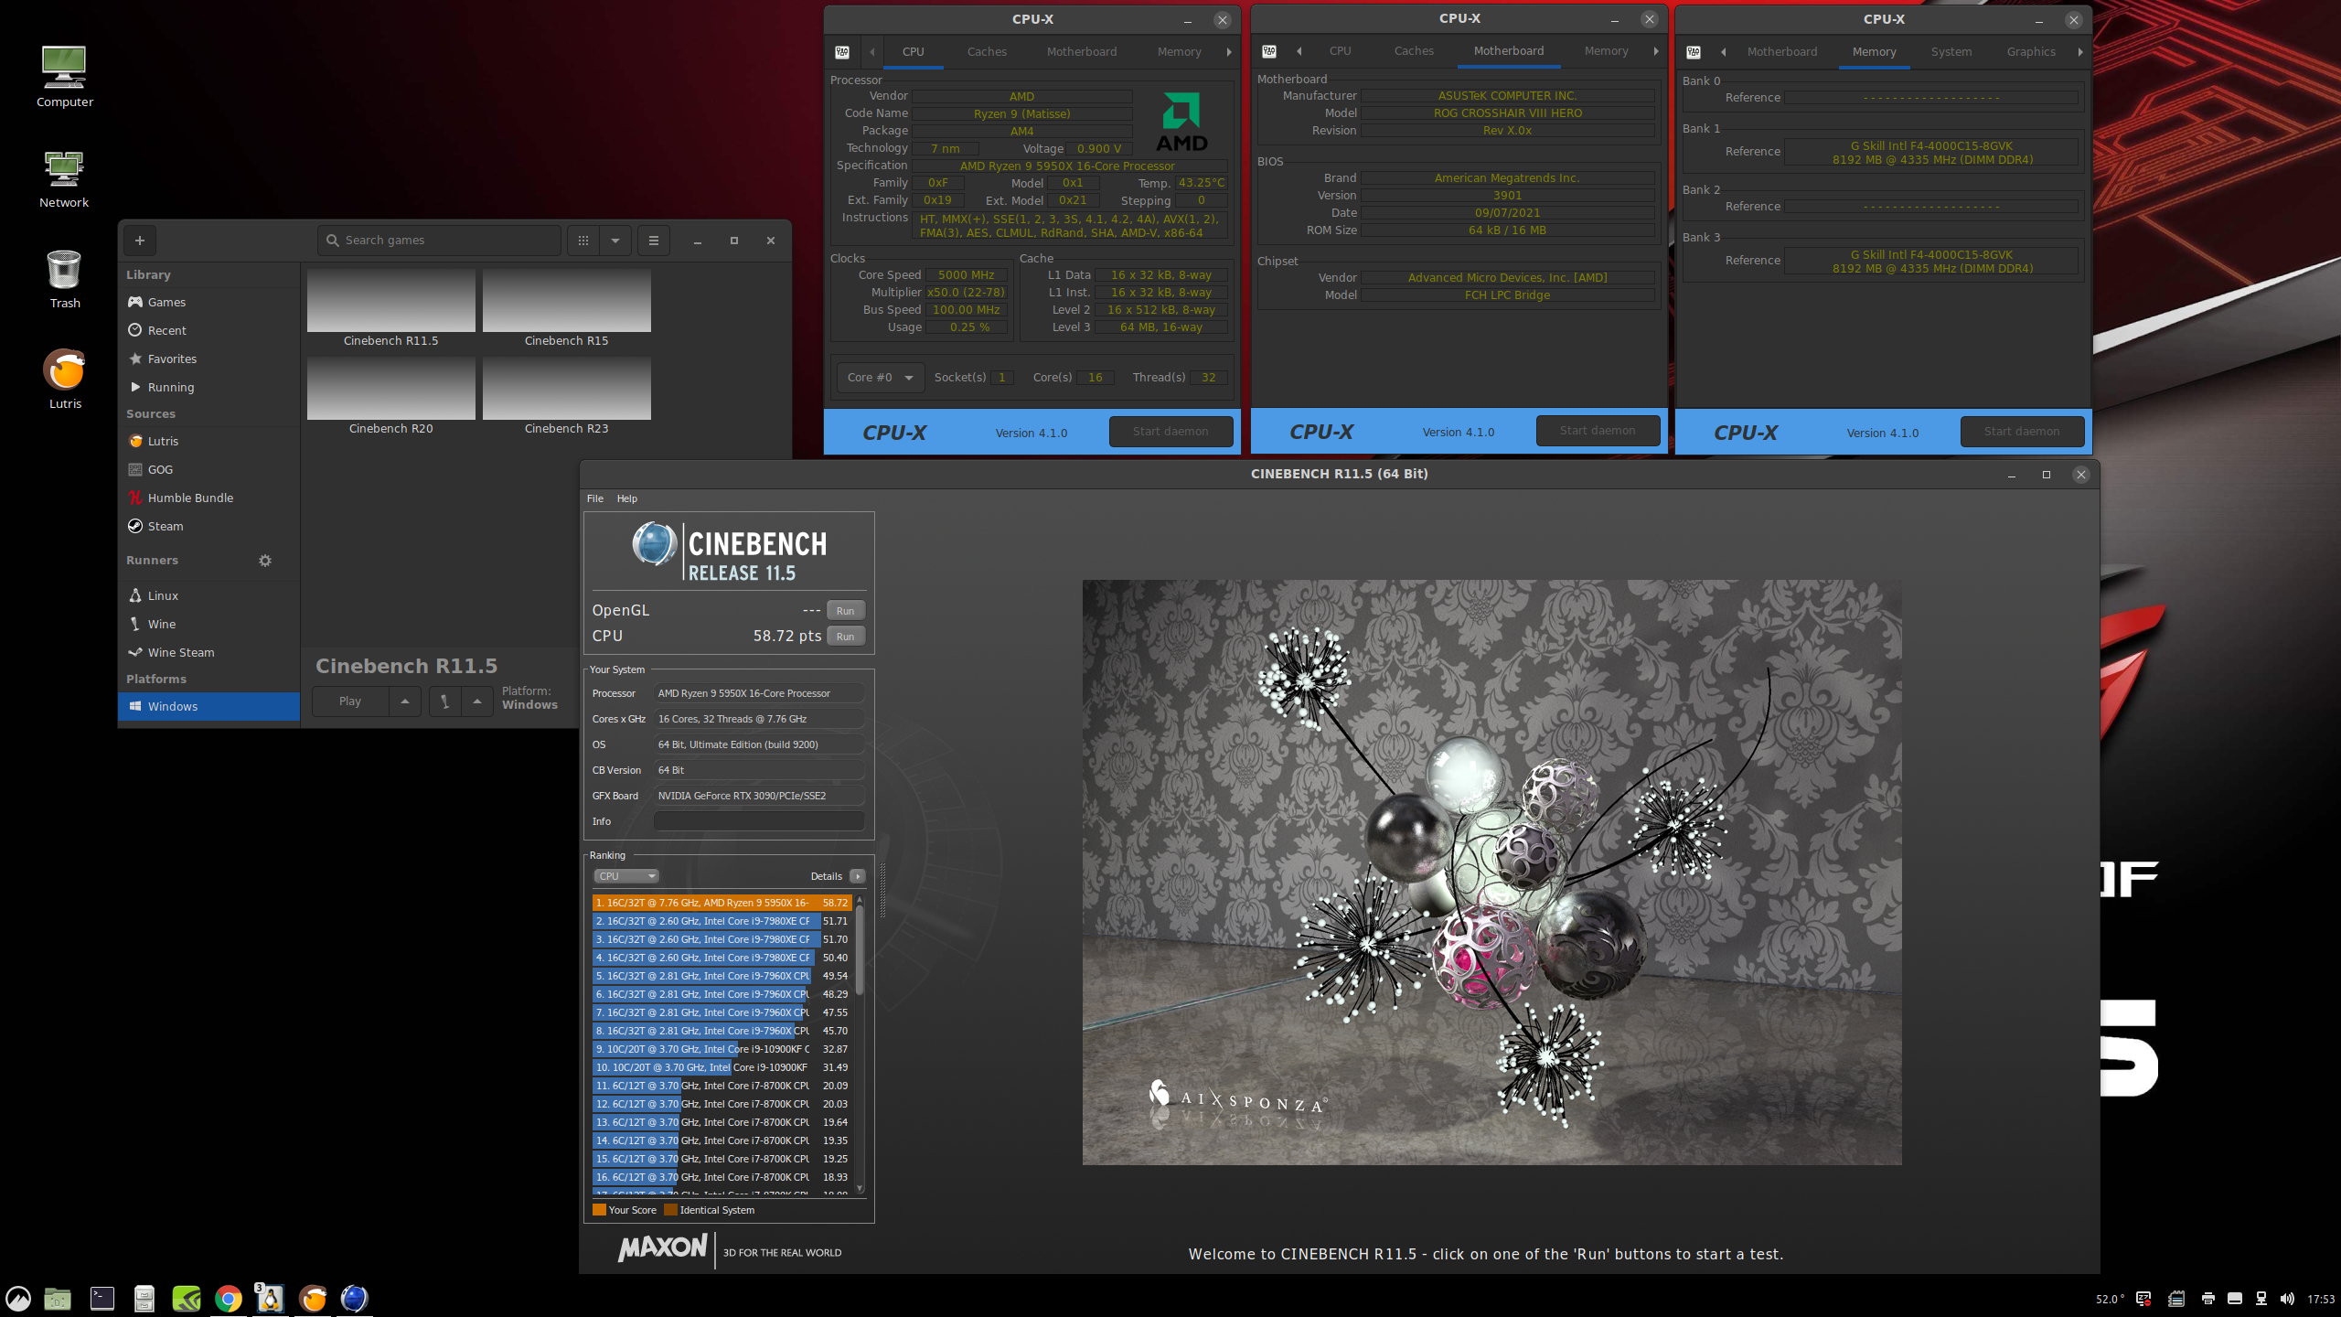Screen dimensions: 2341x1317
Task: Expand the Play button options arrow
Action: [x=405, y=701]
